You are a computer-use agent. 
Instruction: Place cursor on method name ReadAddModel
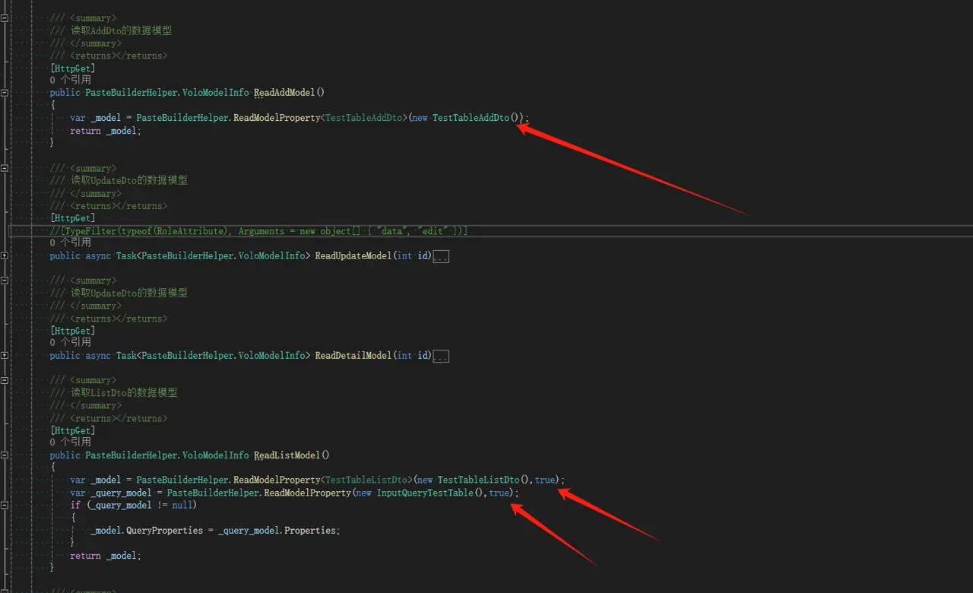click(x=284, y=93)
